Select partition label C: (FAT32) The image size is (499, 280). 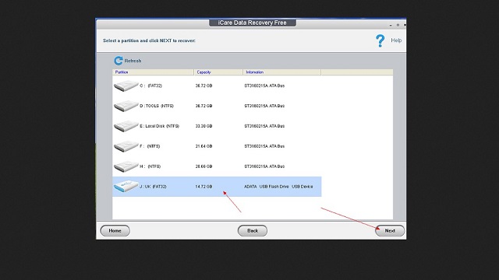(x=150, y=86)
